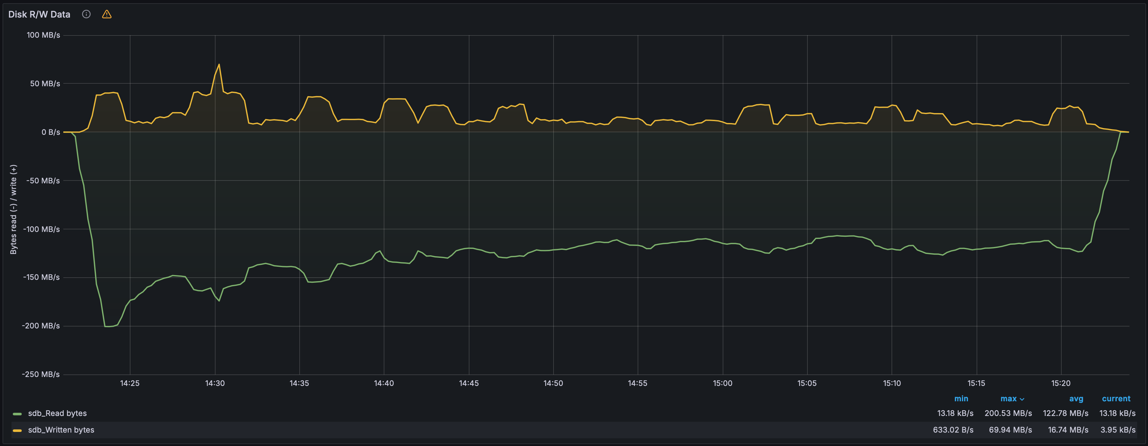The image size is (1148, 446).
Task: Sort legend by current column
Action: (1116, 398)
